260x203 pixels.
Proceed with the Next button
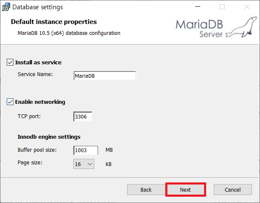point(186,190)
